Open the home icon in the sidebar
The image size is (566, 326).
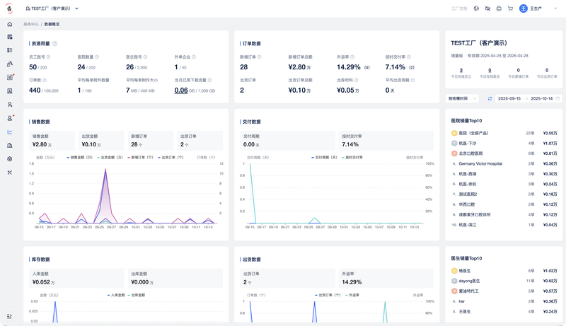(10, 25)
